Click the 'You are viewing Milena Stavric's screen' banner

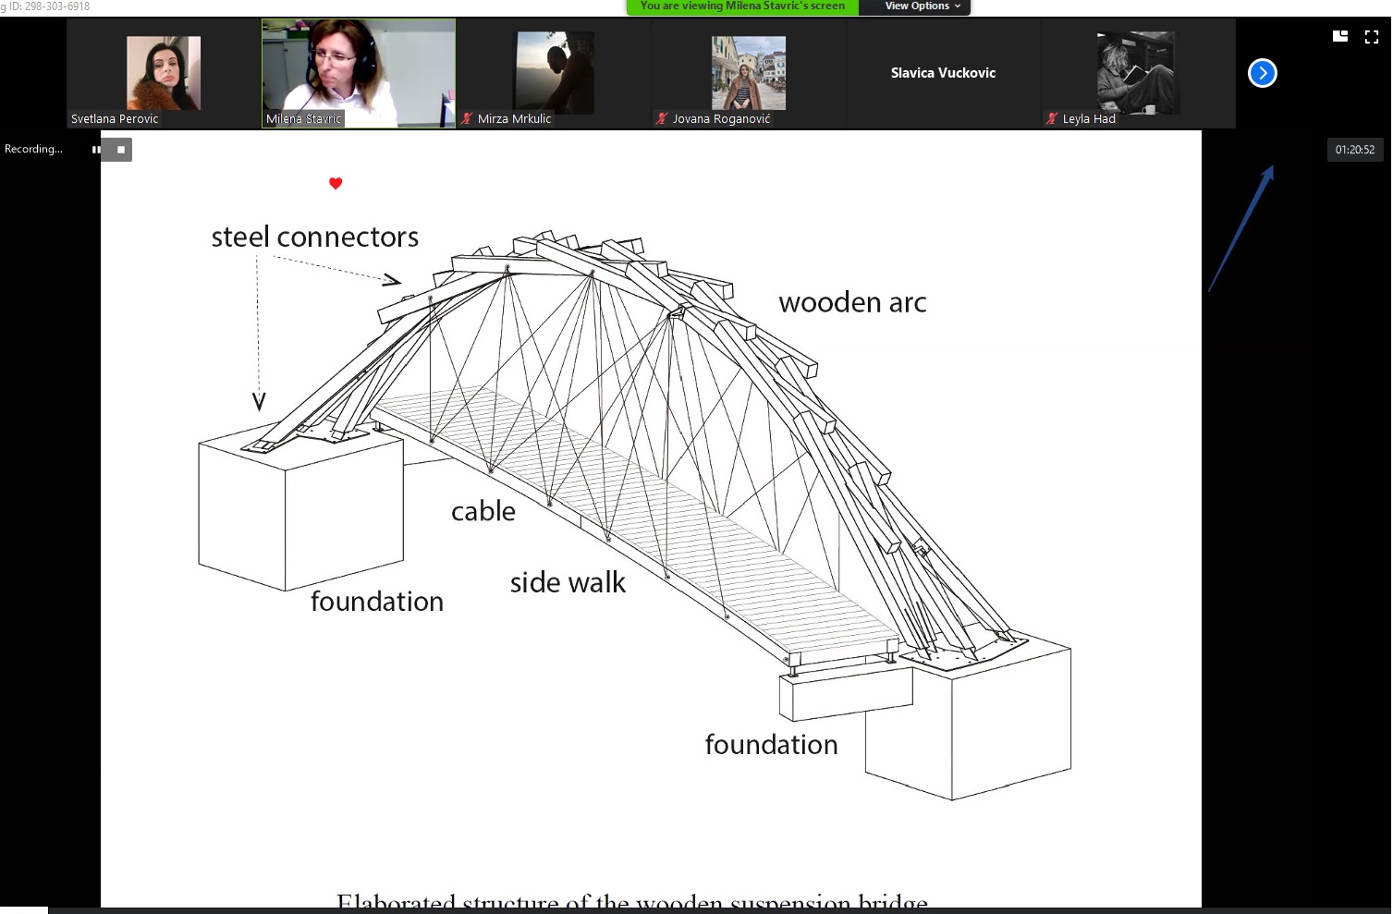(x=742, y=6)
